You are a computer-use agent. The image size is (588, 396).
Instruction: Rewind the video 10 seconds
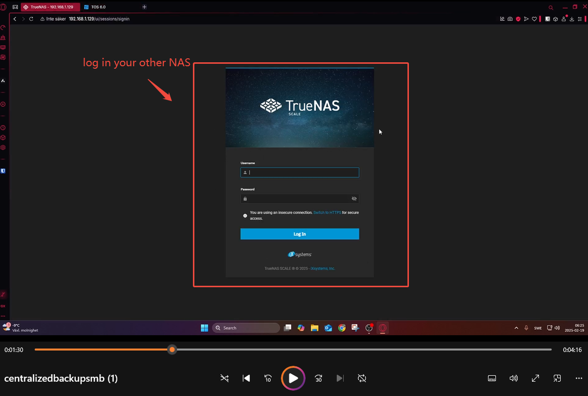point(268,378)
